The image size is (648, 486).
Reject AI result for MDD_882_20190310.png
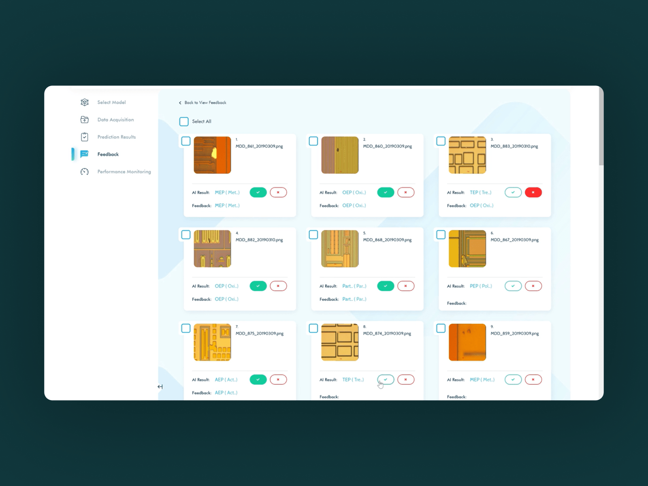tap(278, 286)
